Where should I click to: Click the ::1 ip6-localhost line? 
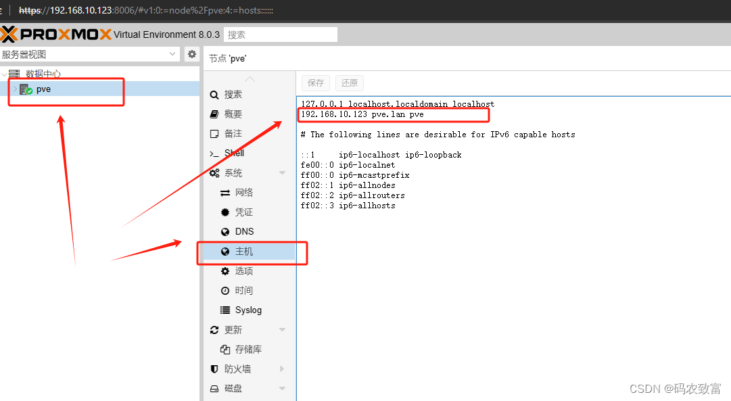381,155
